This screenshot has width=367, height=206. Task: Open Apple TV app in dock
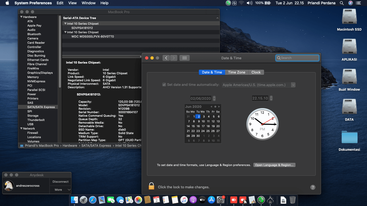(202, 200)
